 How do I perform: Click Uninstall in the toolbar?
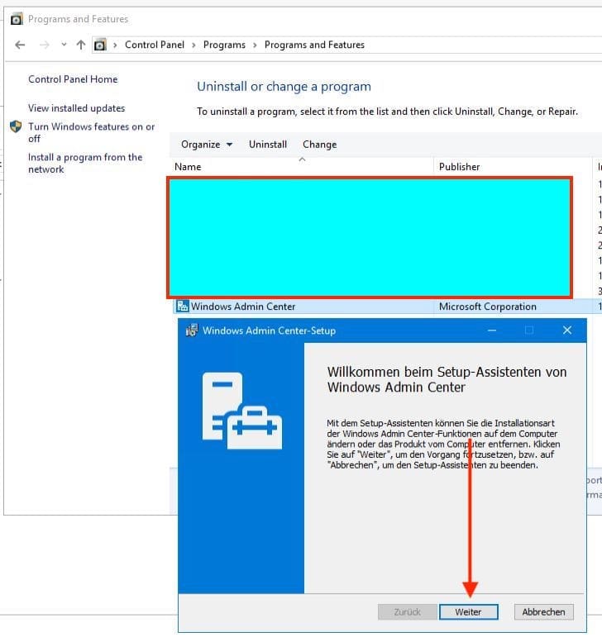[268, 145]
